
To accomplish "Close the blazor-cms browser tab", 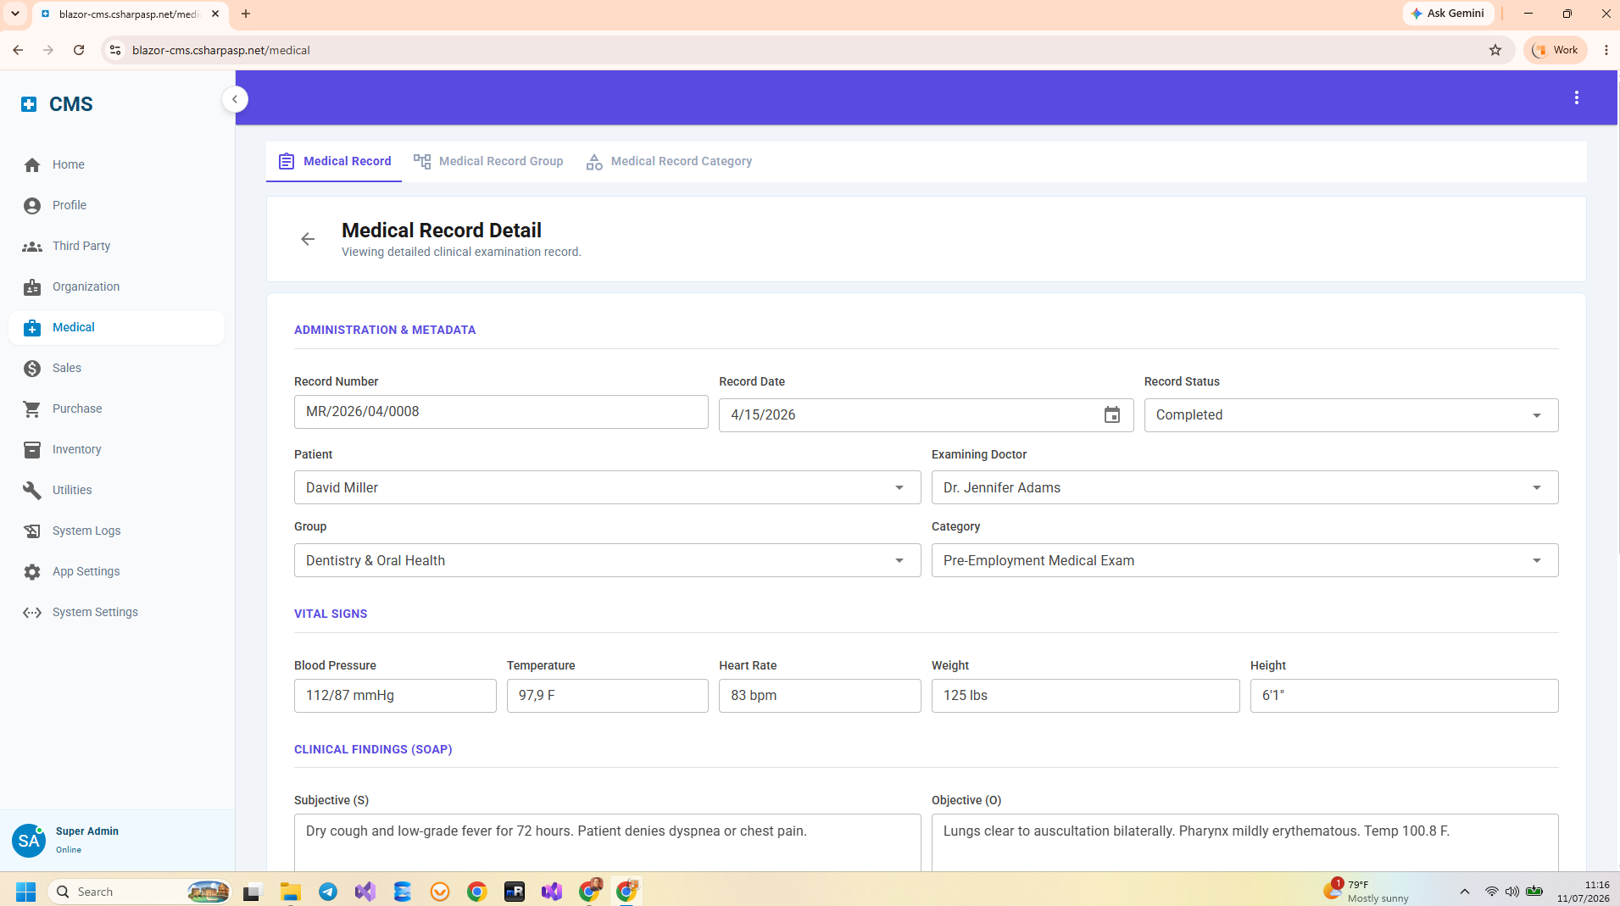I will (x=215, y=14).
